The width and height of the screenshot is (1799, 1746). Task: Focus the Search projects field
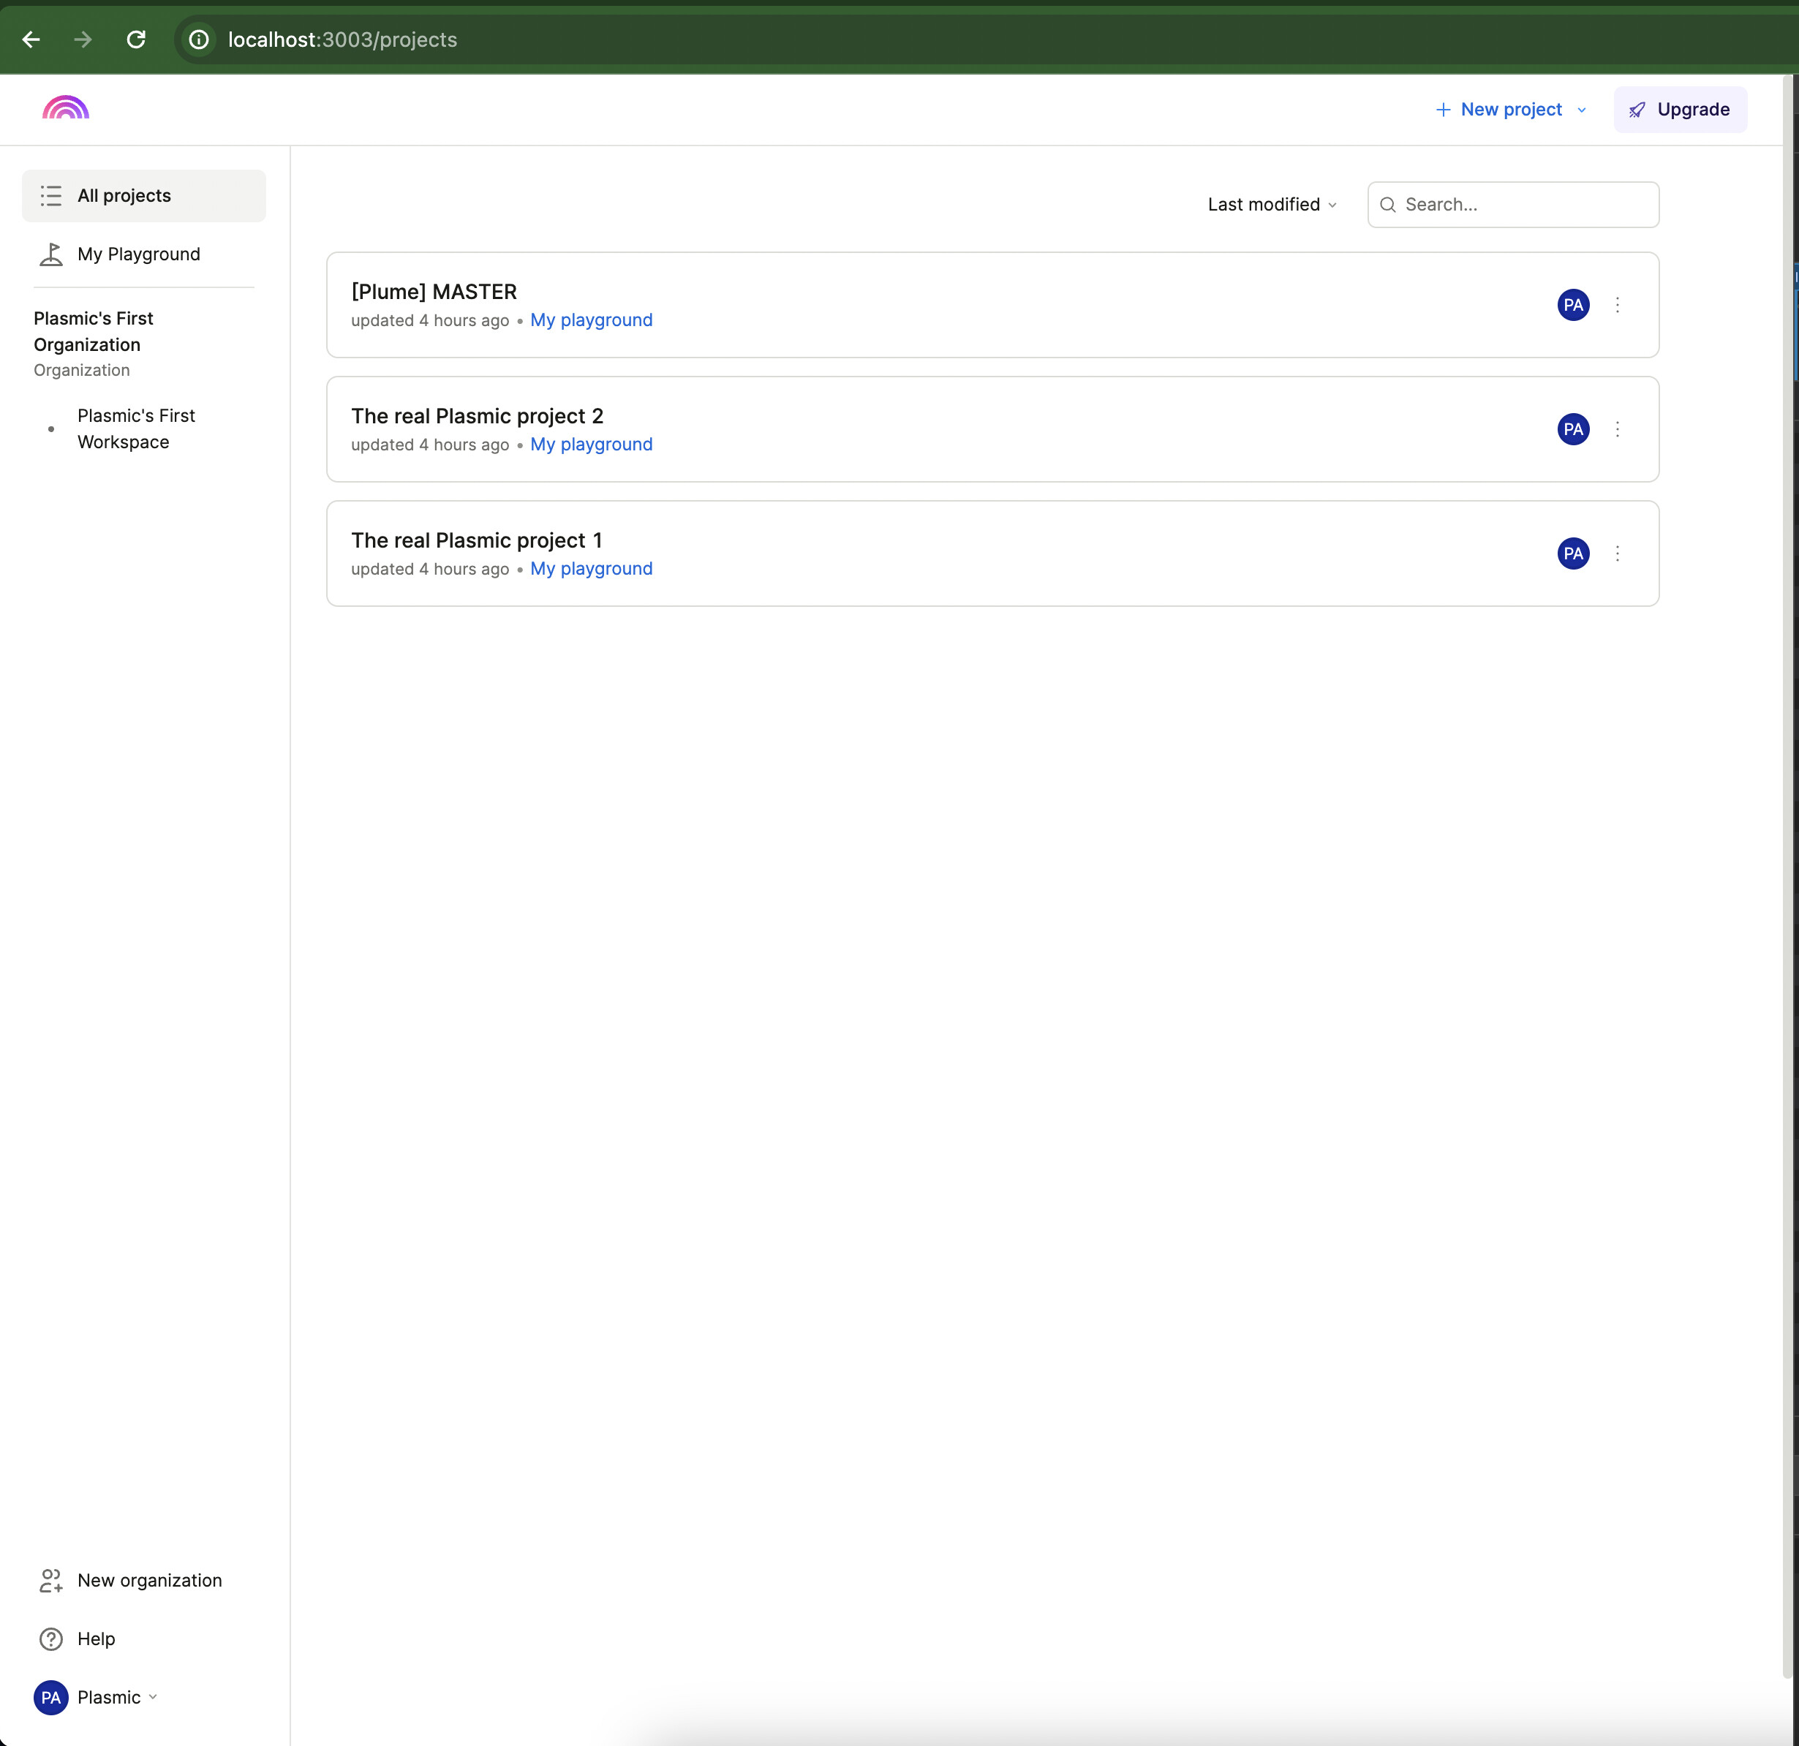[1523, 205]
